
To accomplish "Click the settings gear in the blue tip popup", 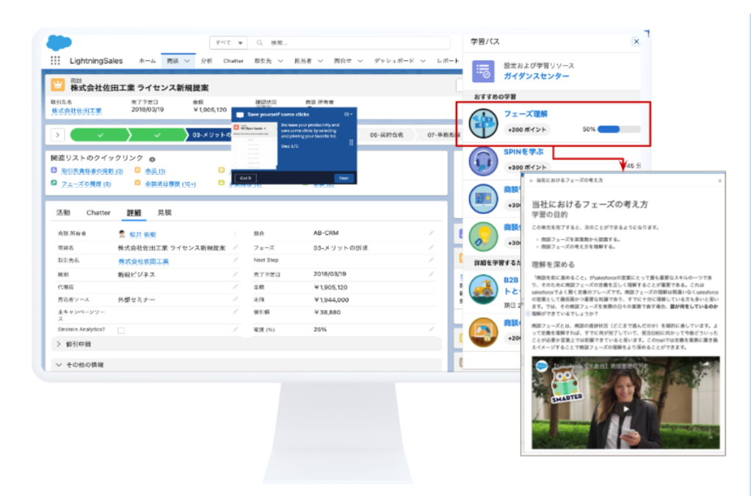I will [347, 114].
